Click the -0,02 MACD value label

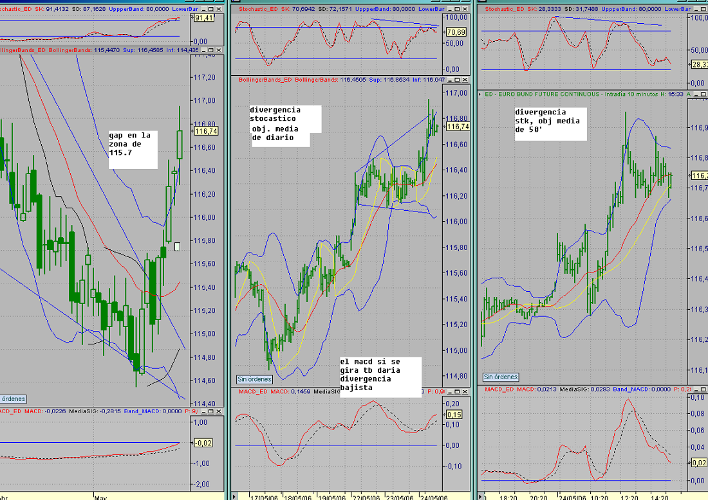pyautogui.click(x=203, y=443)
